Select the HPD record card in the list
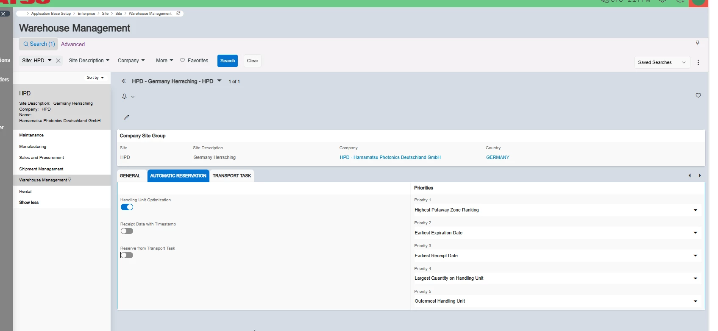718x331 pixels. [x=62, y=107]
